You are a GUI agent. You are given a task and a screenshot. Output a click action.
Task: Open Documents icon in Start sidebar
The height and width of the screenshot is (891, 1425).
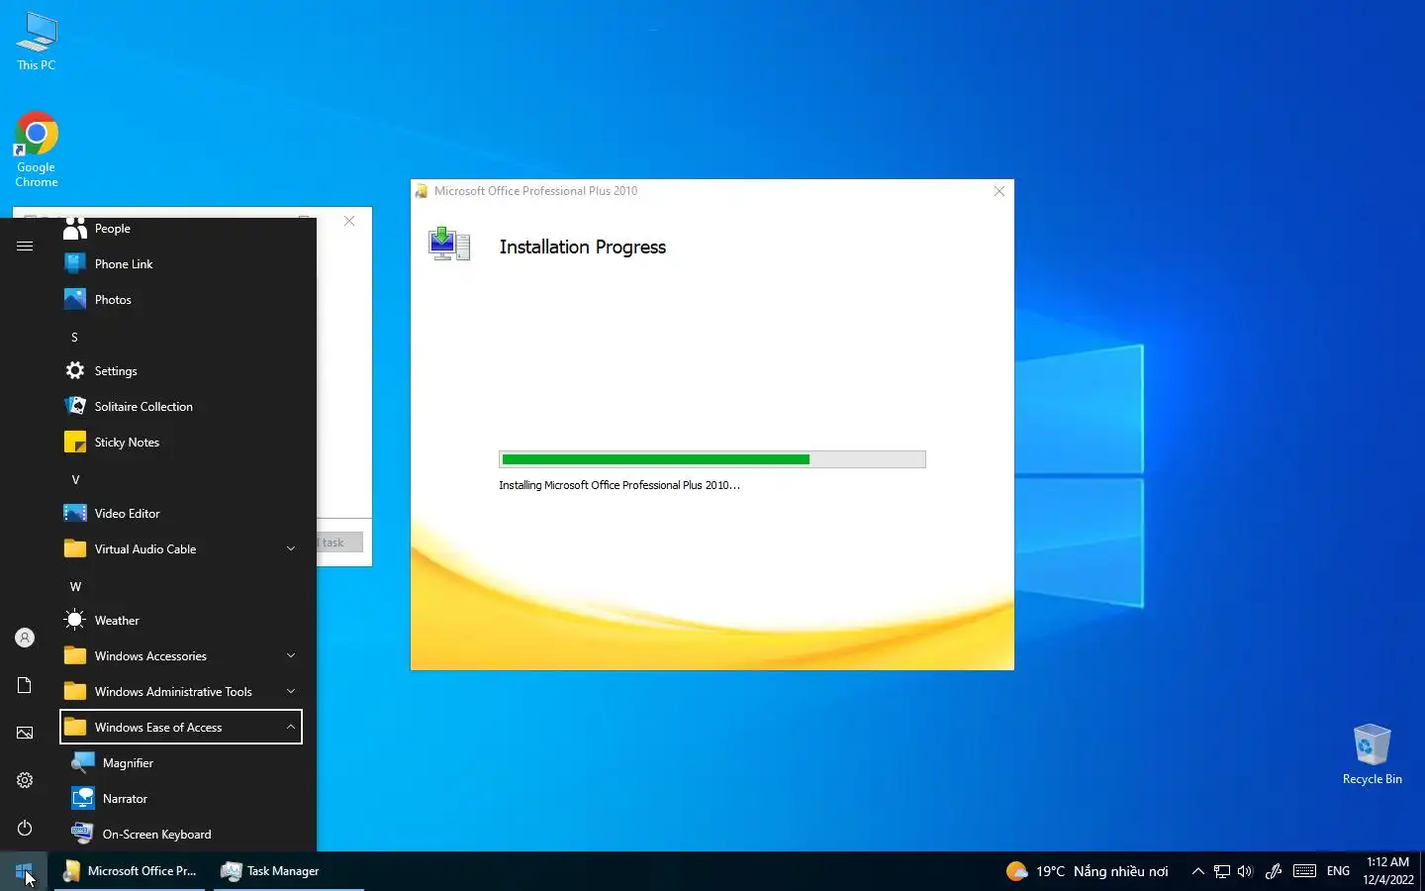tap(25, 685)
